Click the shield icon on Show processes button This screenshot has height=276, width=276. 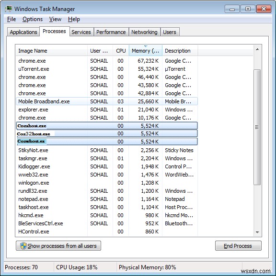coord(23,246)
